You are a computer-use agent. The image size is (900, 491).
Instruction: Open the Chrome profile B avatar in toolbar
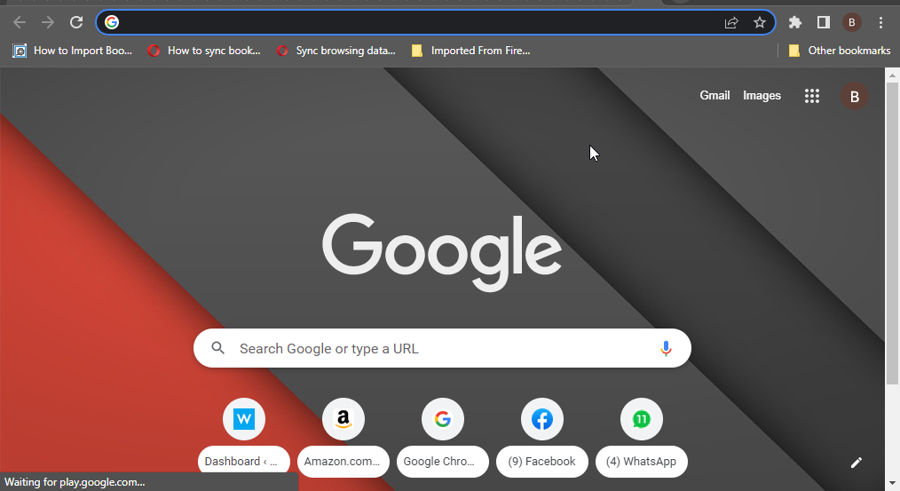pos(852,22)
